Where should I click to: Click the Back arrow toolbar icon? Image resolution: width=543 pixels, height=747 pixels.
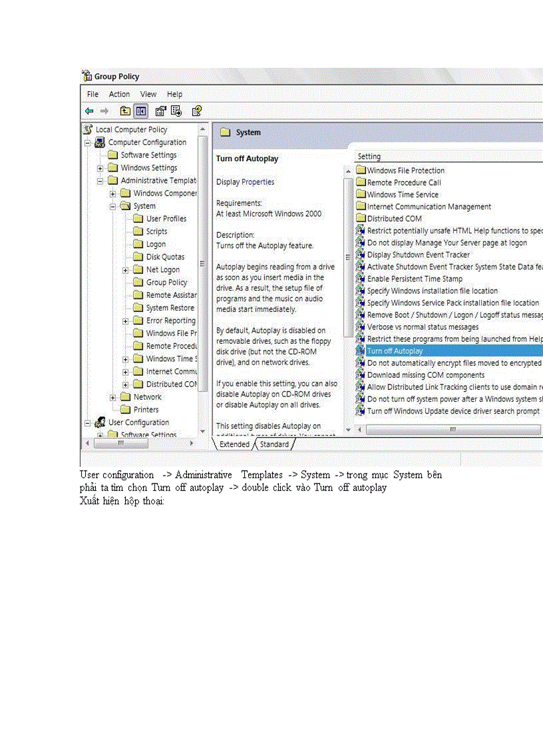[x=89, y=111]
